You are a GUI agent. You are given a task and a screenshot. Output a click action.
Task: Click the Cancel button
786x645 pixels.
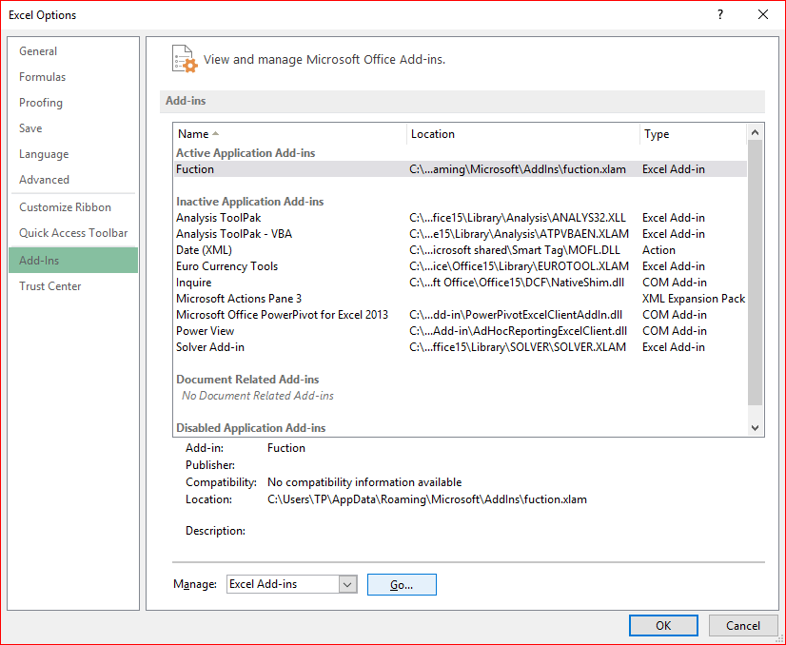pos(743,625)
